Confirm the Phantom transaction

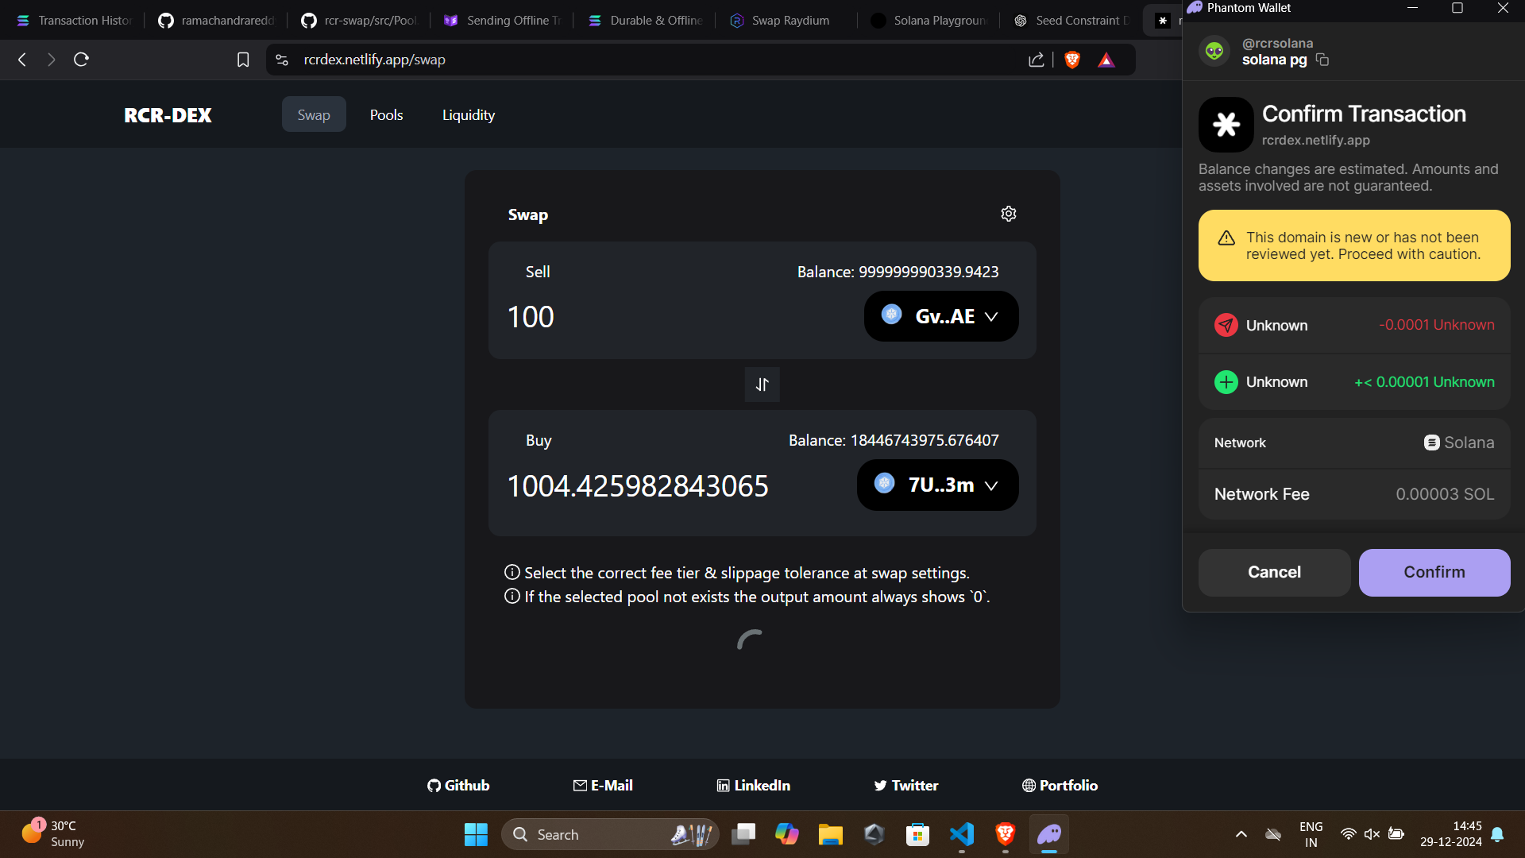tap(1434, 572)
